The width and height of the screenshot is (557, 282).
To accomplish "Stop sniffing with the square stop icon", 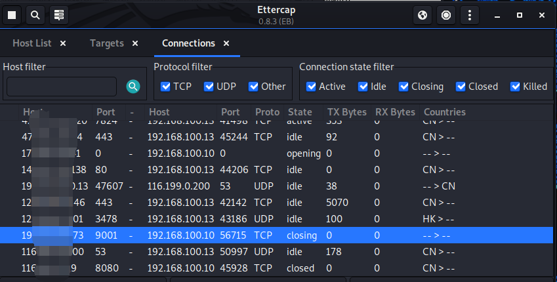I will pos(12,15).
